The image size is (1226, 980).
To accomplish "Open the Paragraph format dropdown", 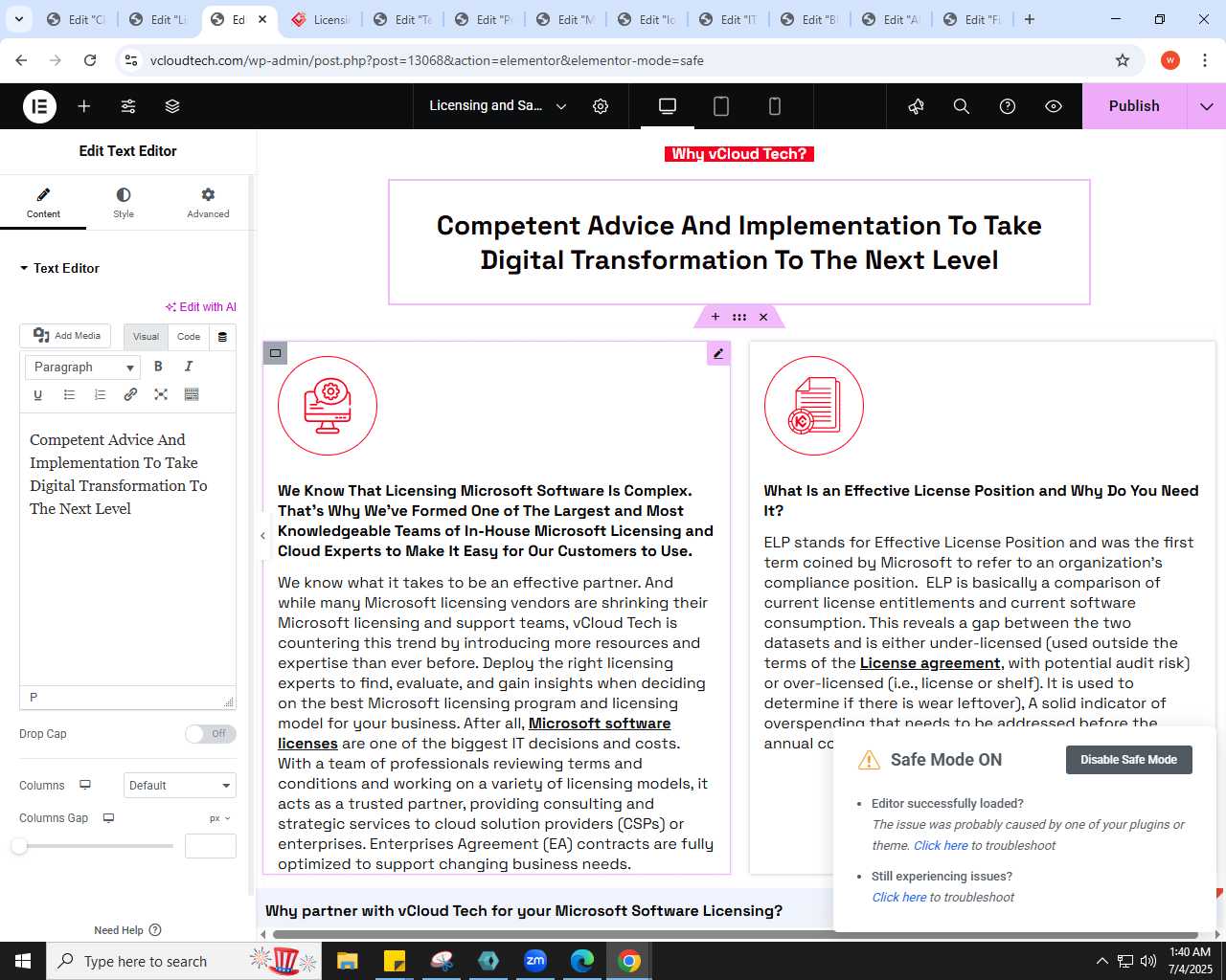I will coord(83,367).
